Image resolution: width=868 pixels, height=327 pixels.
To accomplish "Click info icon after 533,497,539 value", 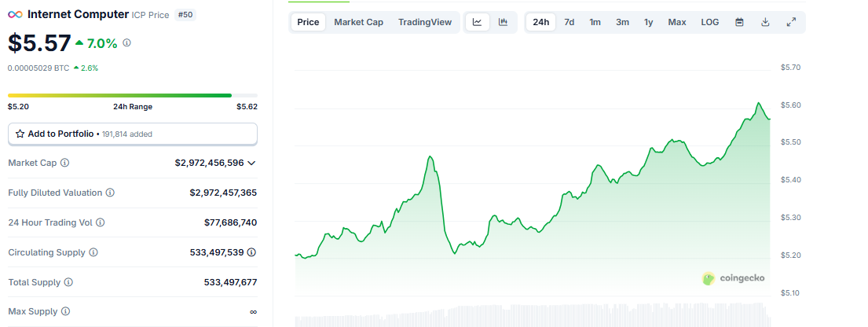I will pos(252,252).
